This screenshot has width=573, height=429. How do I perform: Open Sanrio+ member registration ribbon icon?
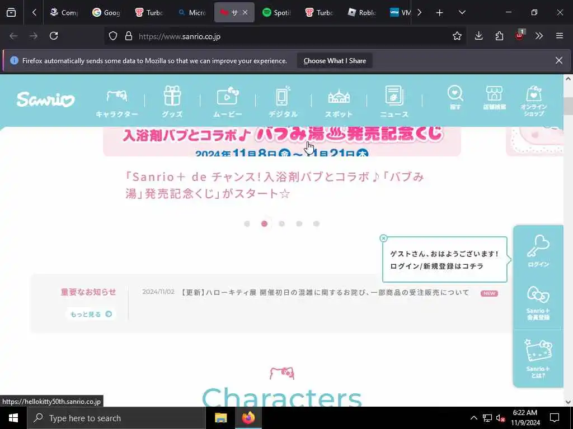538,303
